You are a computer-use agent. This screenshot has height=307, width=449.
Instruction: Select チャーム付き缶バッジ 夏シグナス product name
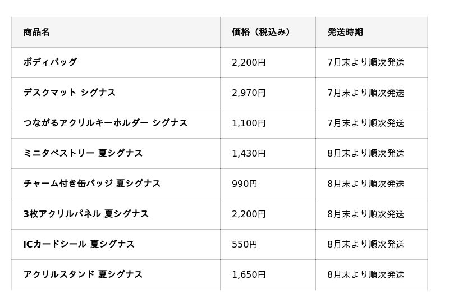(92, 184)
